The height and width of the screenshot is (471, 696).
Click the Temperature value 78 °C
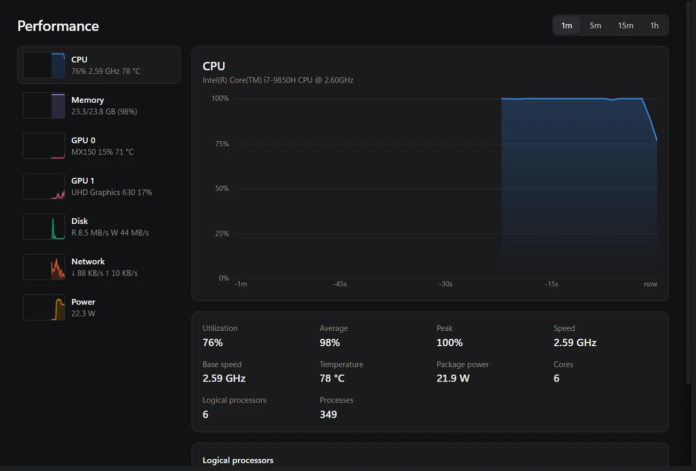[x=332, y=378]
